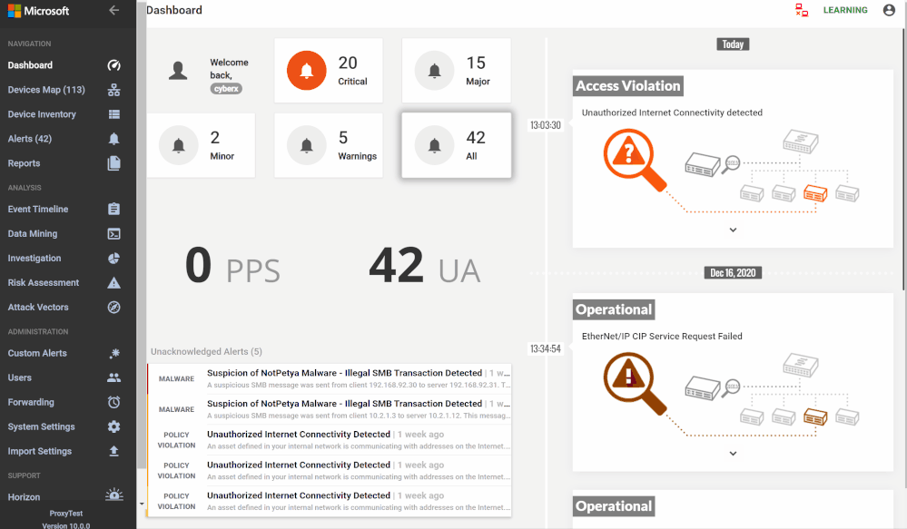
Task: Click sidebar scroll down arrow
Action: click(x=142, y=504)
